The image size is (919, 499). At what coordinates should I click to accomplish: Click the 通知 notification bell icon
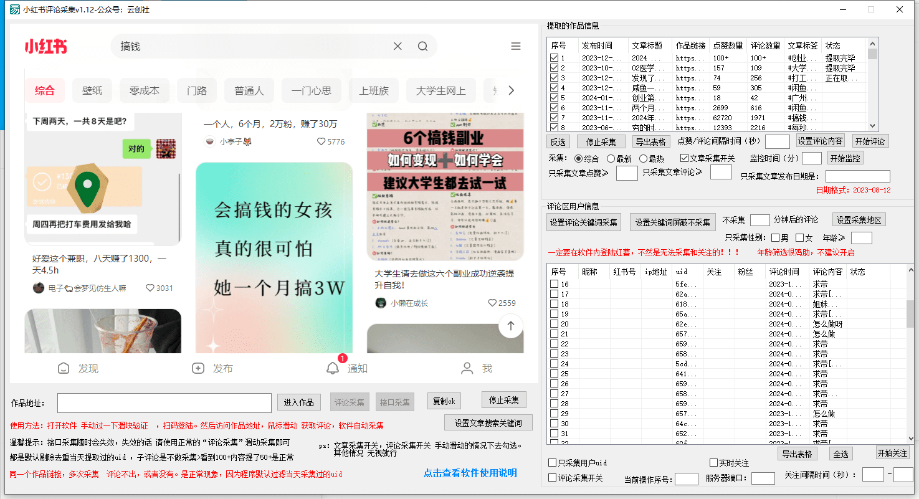point(333,368)
